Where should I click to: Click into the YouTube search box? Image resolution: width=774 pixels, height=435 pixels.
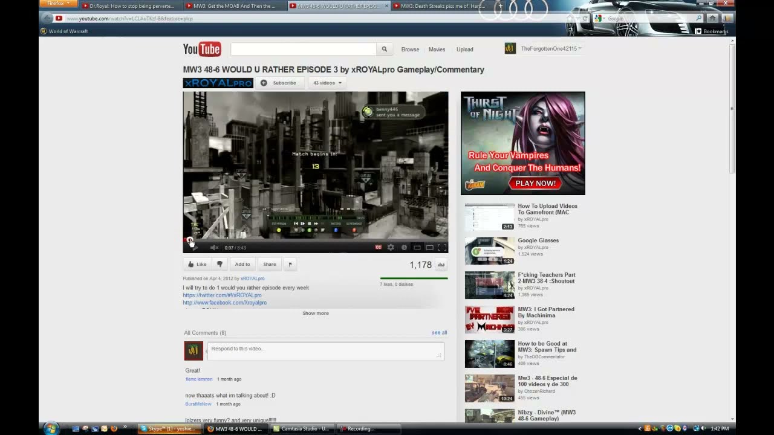click(304, 49)
